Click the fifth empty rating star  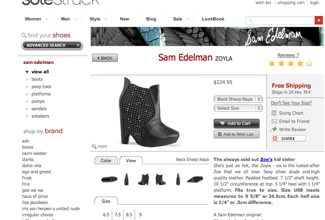[x=310, y=63]
